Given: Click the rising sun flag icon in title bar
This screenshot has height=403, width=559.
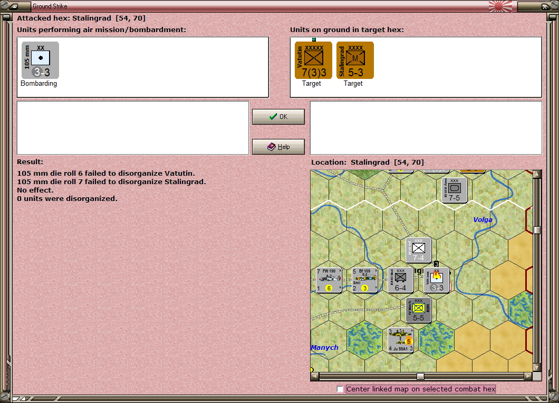Looking at the screenshot, I should click(x=500, y=6).
